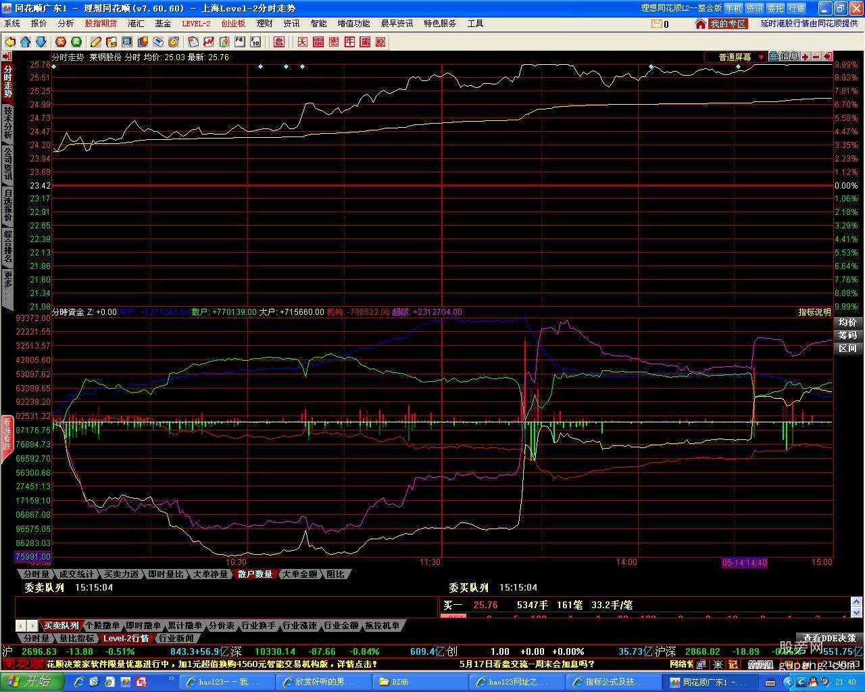Switch to the 大单金额 tab
This screenshot has width=865, height=692.
pyautogui.click(x=299, y=574)
